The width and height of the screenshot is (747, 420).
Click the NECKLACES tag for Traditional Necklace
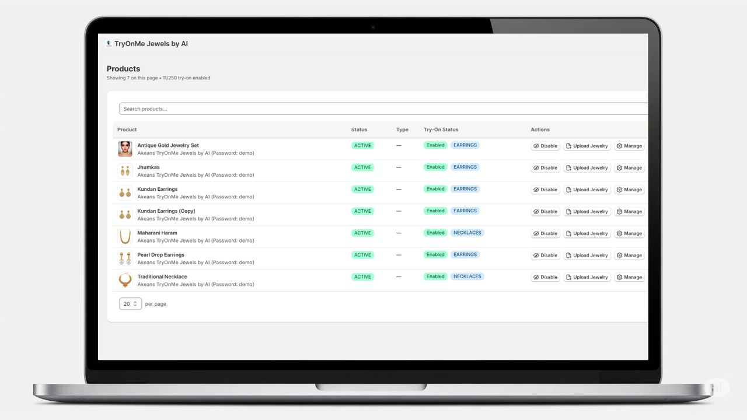467,276
